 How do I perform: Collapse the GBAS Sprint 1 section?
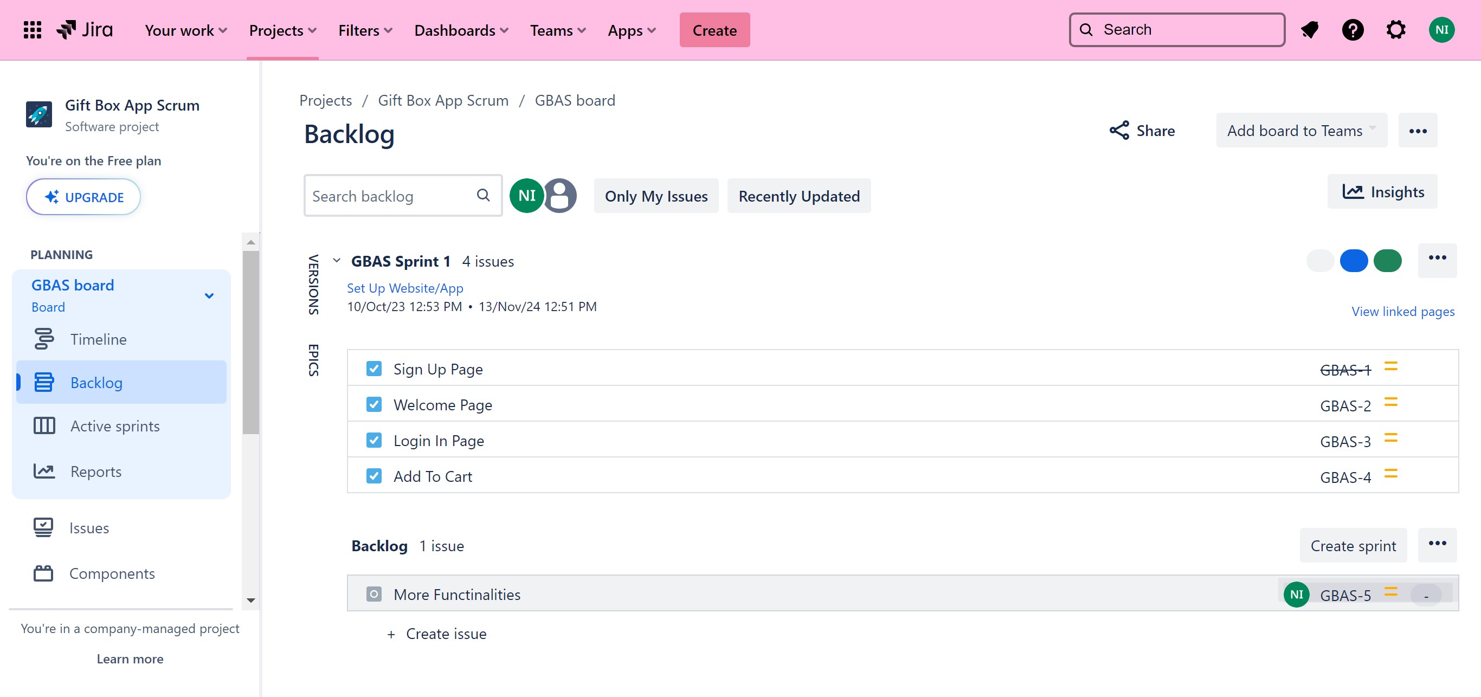(x=336, y=261)
